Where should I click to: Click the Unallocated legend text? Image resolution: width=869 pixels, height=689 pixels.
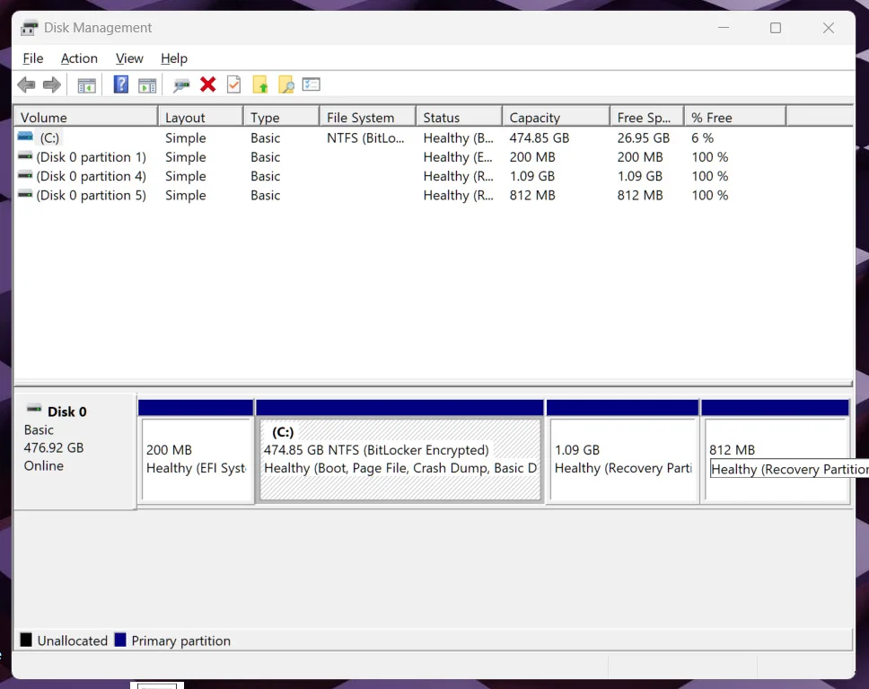(72, 640)
